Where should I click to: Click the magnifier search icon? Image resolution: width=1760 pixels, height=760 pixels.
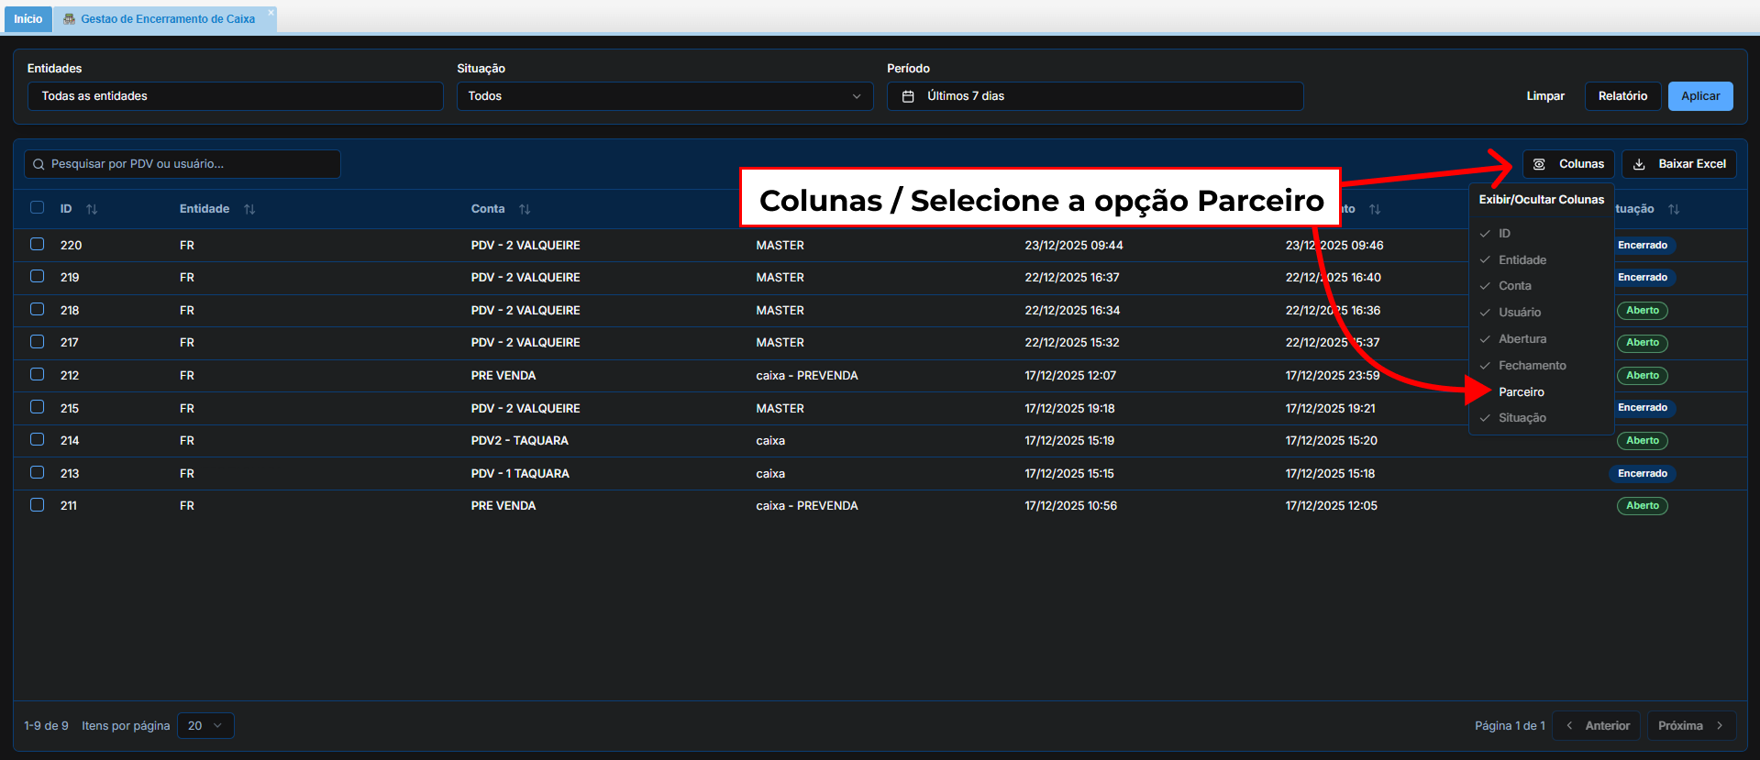(x=39, y=164)
